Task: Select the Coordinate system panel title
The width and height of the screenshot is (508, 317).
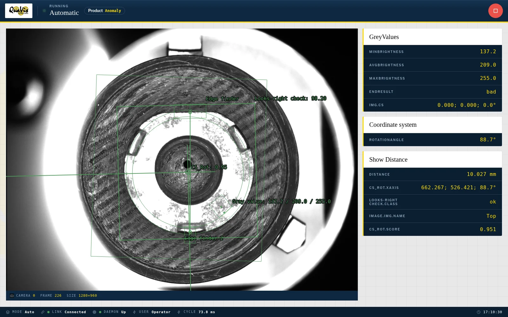Action: click(393, 125)
